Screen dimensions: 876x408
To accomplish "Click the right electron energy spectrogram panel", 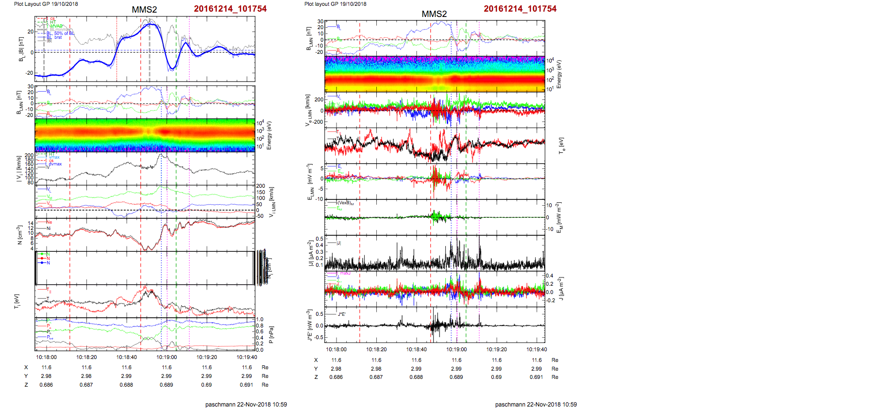I will click(x=435, y=74).
